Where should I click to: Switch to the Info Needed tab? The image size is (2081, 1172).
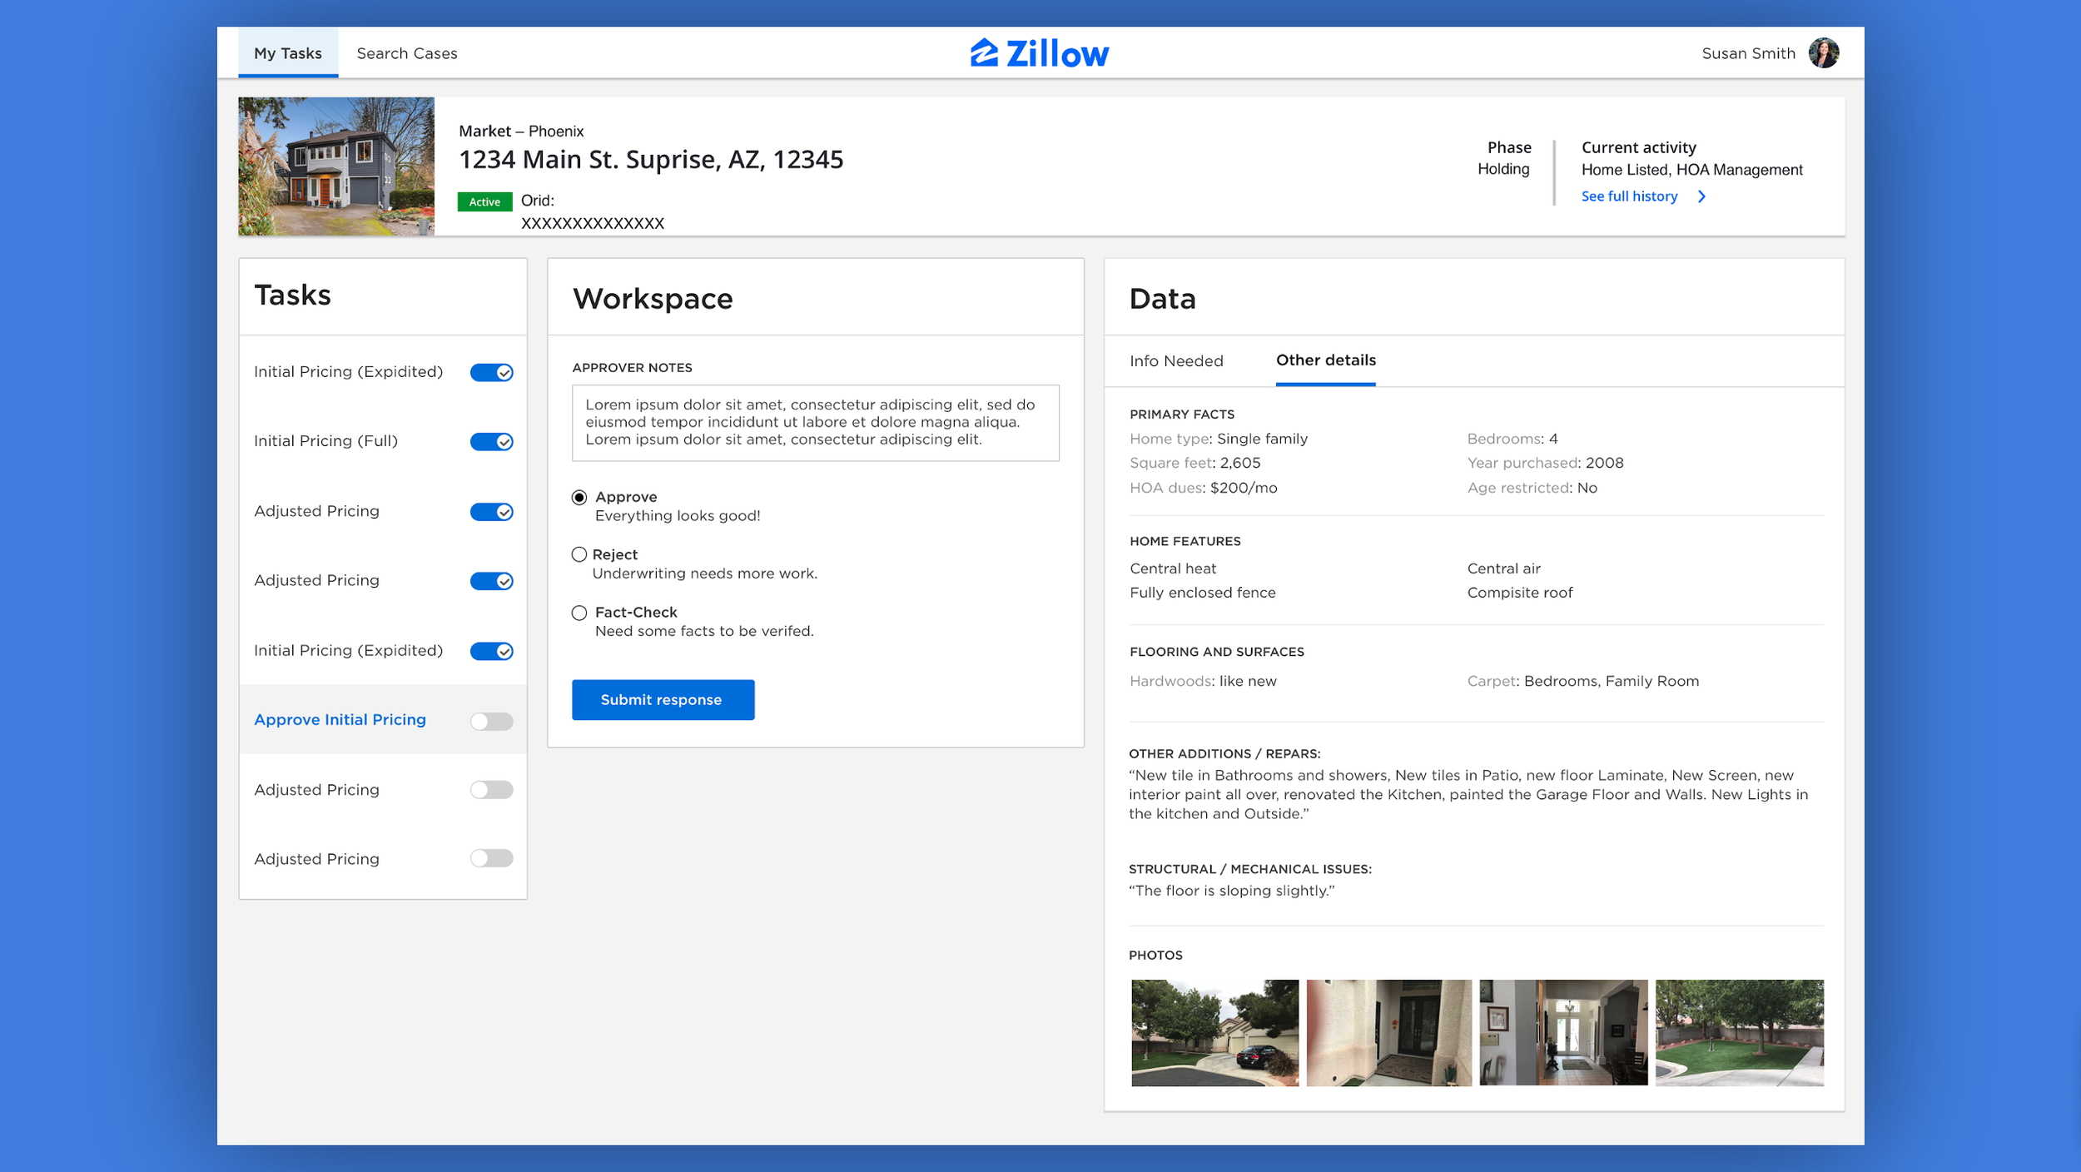click(1175, 361)
